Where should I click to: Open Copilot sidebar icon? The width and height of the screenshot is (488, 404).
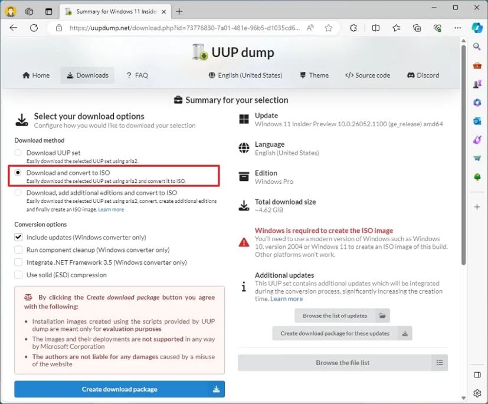[x=477, y=28]
